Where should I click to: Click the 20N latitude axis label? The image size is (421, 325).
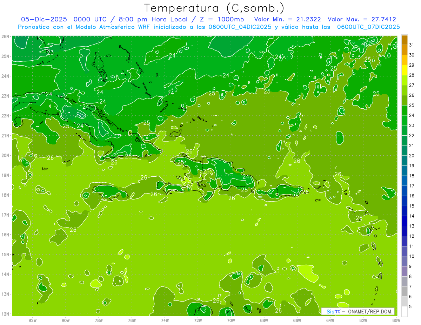(x=5, y=155)
